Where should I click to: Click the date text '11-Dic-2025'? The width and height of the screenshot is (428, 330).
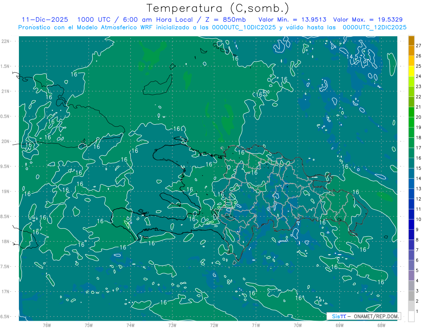pyautogui.click(x=45, y=20)
